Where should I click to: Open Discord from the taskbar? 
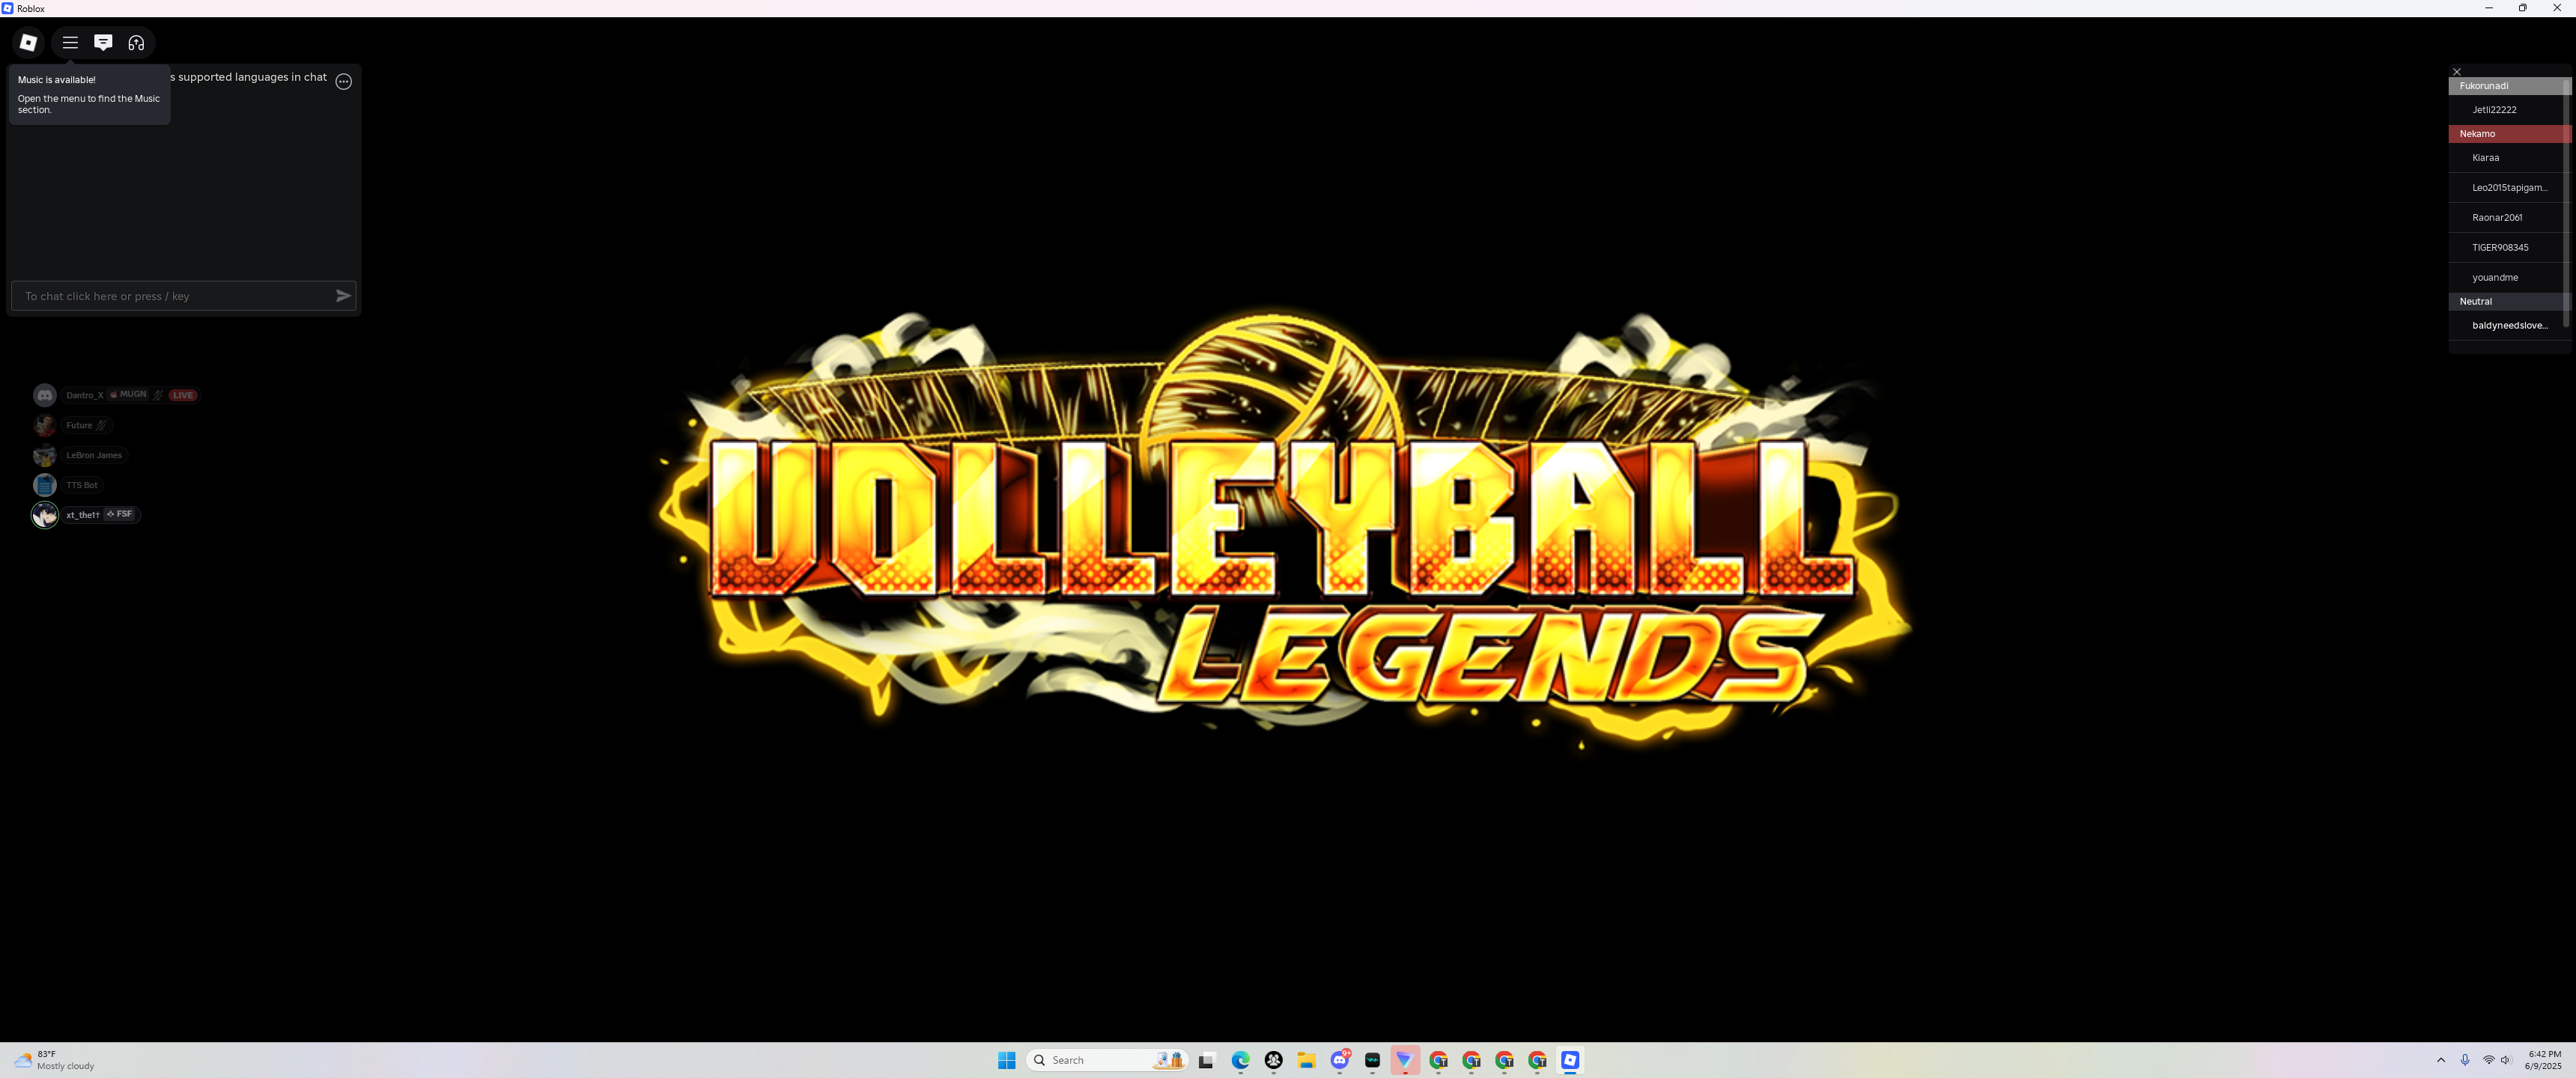click(1339, 1060)
